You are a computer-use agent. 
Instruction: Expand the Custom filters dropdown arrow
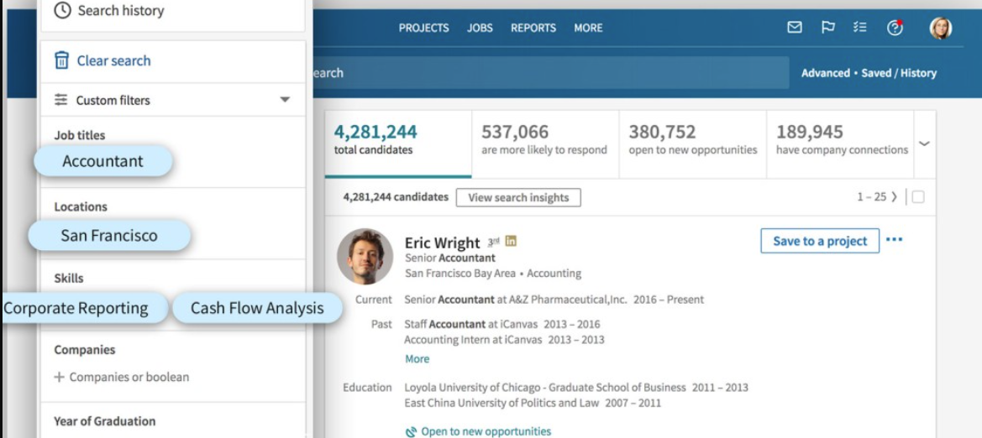(x=285, y=100)
